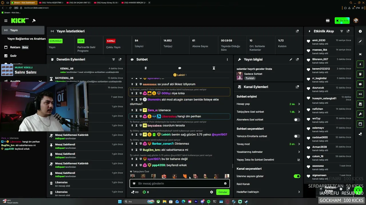Click emir_0330 in activity feed
366x205 pixels.
click(319, 40)
